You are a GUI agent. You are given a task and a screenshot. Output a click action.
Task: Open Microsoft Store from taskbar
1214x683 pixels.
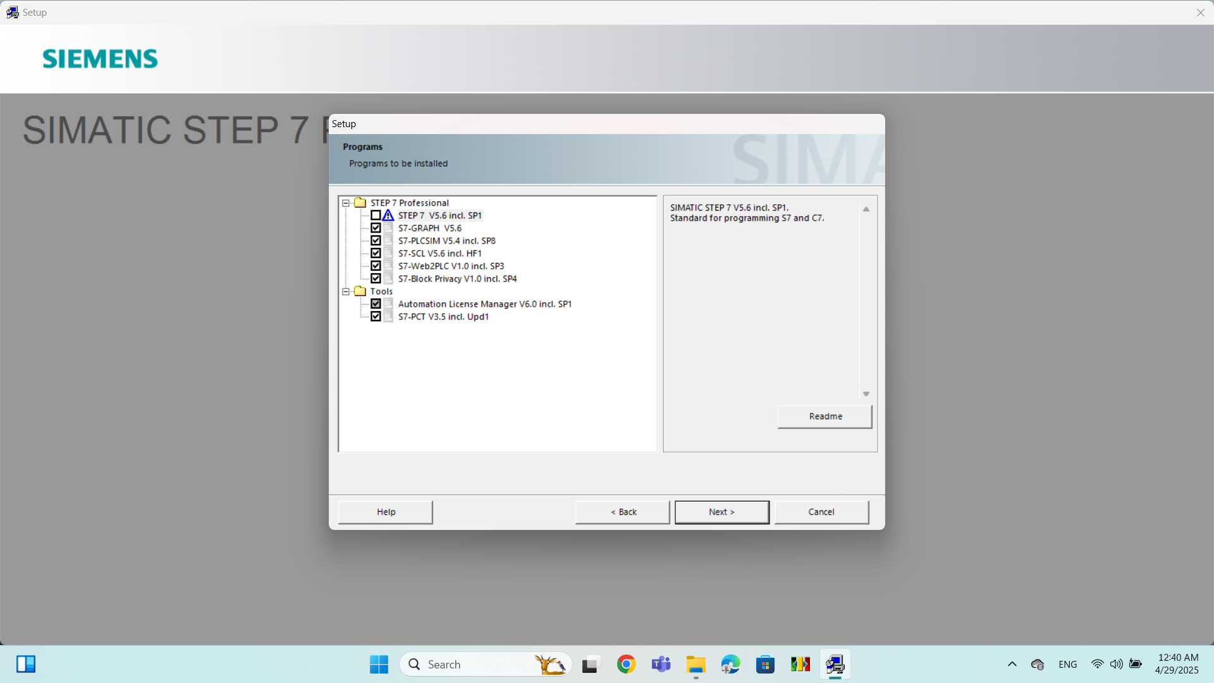pos(765,665)
